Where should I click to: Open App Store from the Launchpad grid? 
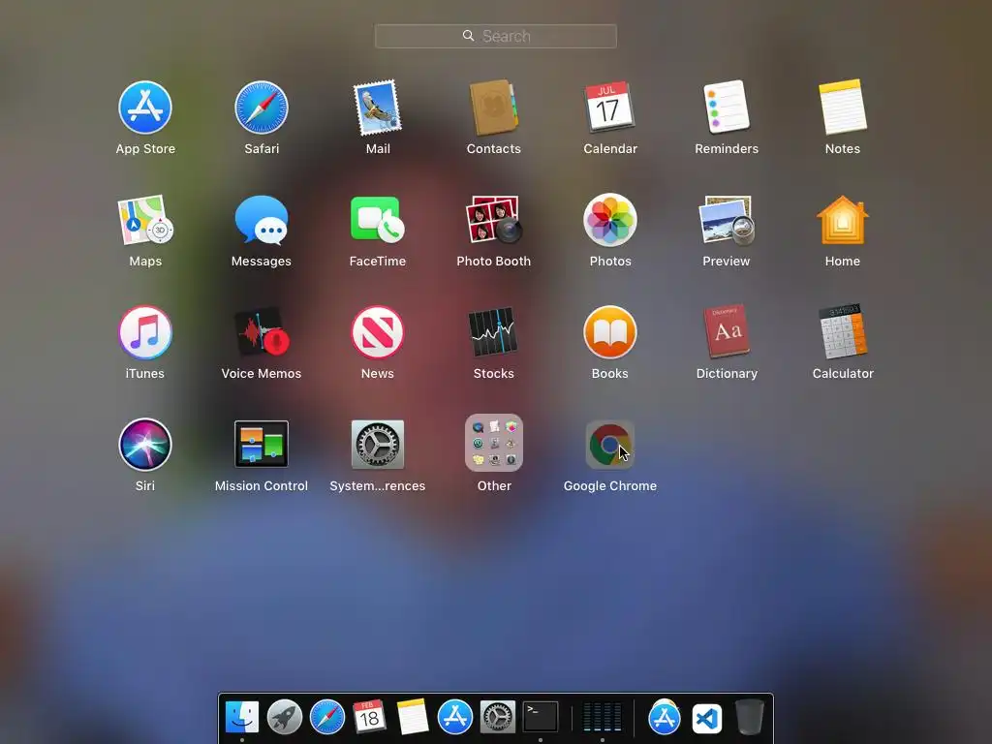(x=145, y=108)
